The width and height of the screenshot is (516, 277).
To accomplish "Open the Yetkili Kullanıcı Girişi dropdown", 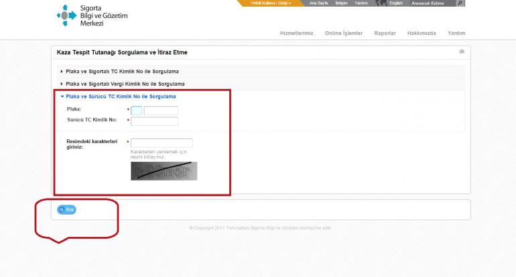I will coord(271,3).
